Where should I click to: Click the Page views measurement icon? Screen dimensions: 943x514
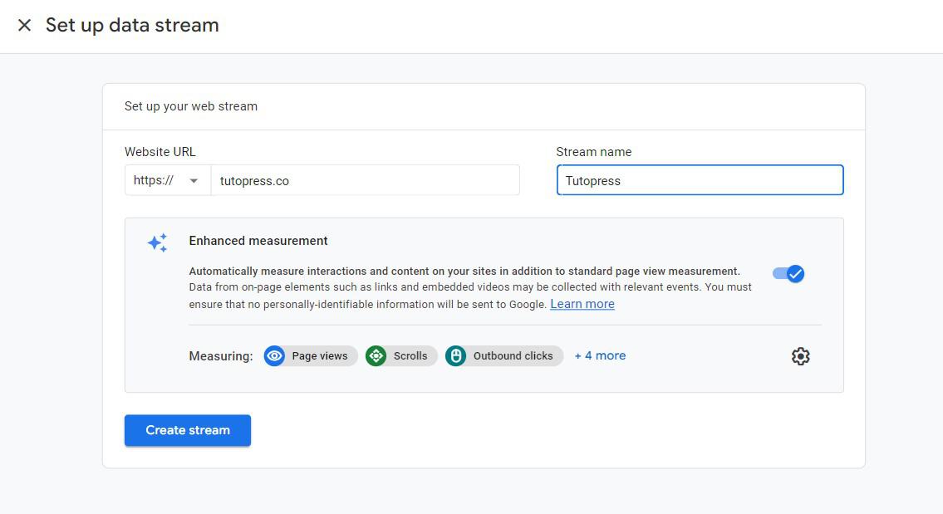point(274,355)
